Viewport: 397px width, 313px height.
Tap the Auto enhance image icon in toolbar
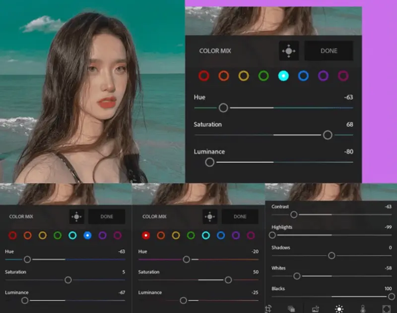click(316, 309)
